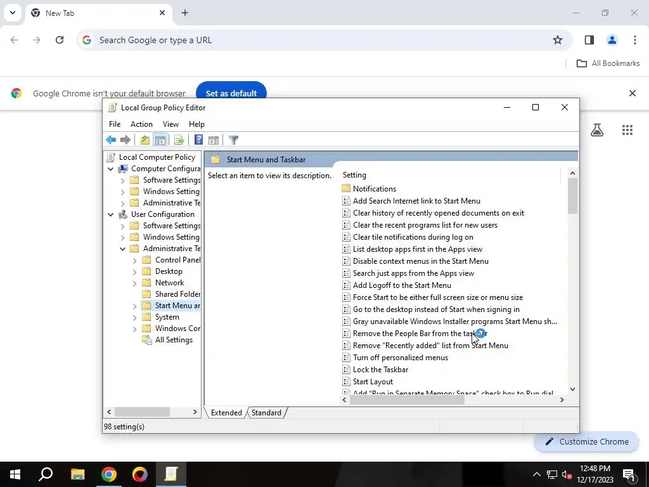Open the View menu
Image resolution: width=649 pixels, height=487 pixels.
[170, 124]
